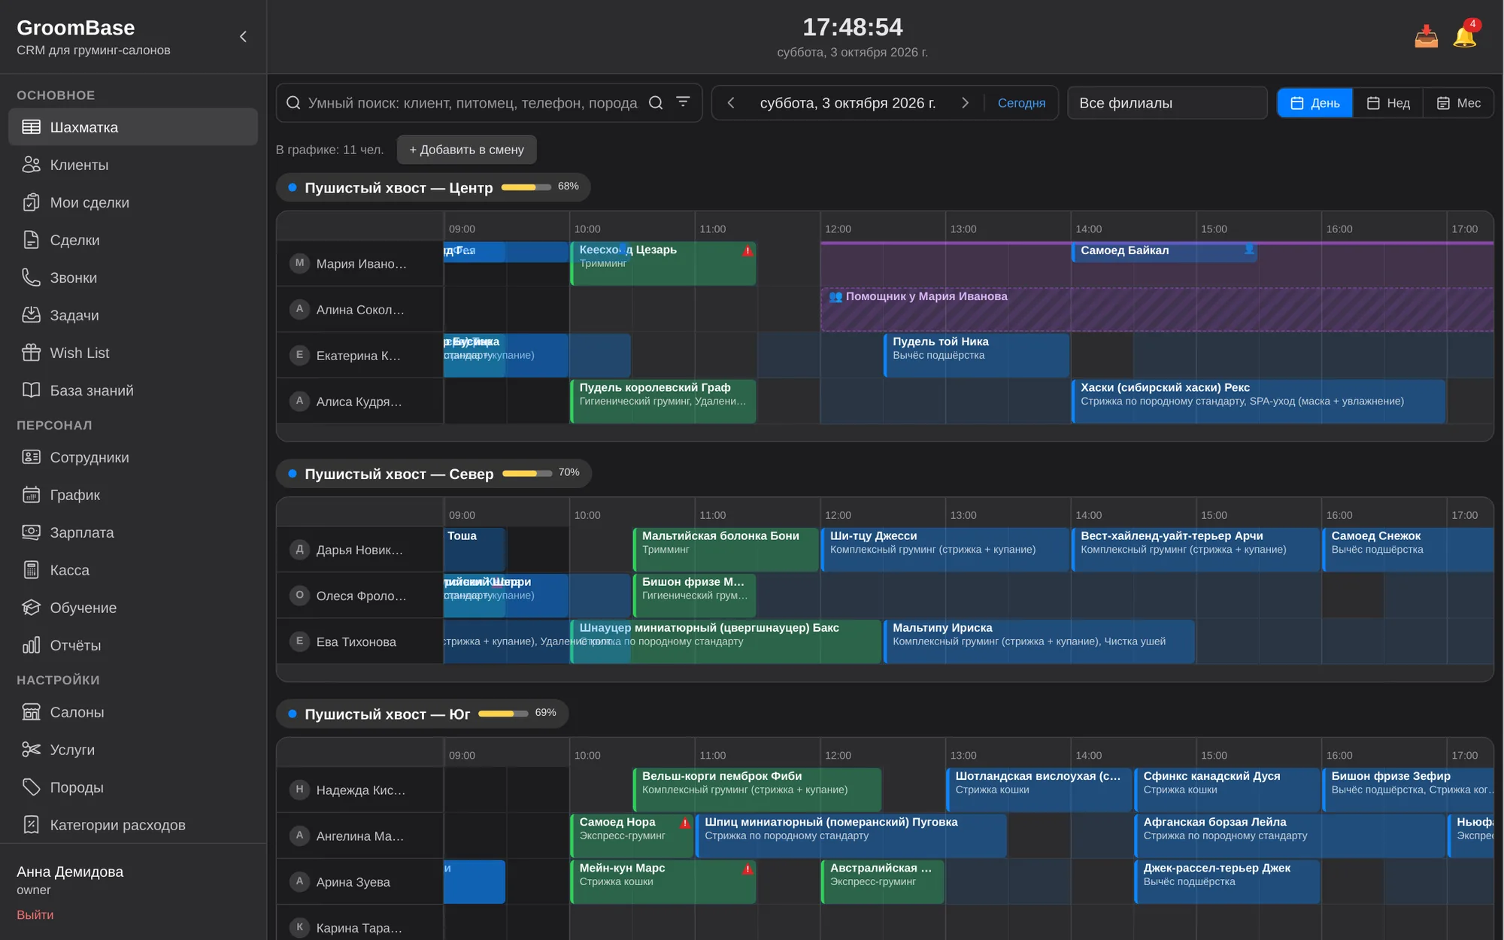Open Салоны settings
The image size is (1504, 940).
pos(133,712)
